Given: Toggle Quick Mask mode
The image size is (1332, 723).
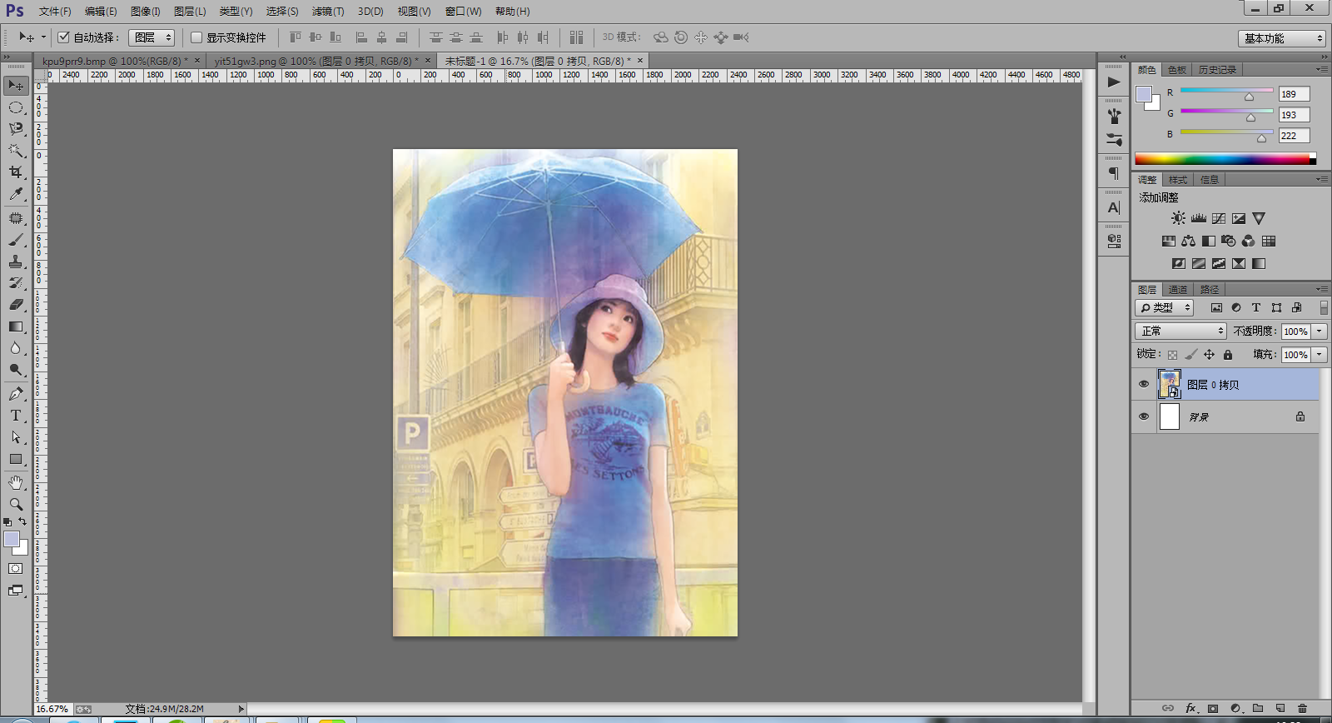Looking at the screenshot, I should click(x=16, y=569).
